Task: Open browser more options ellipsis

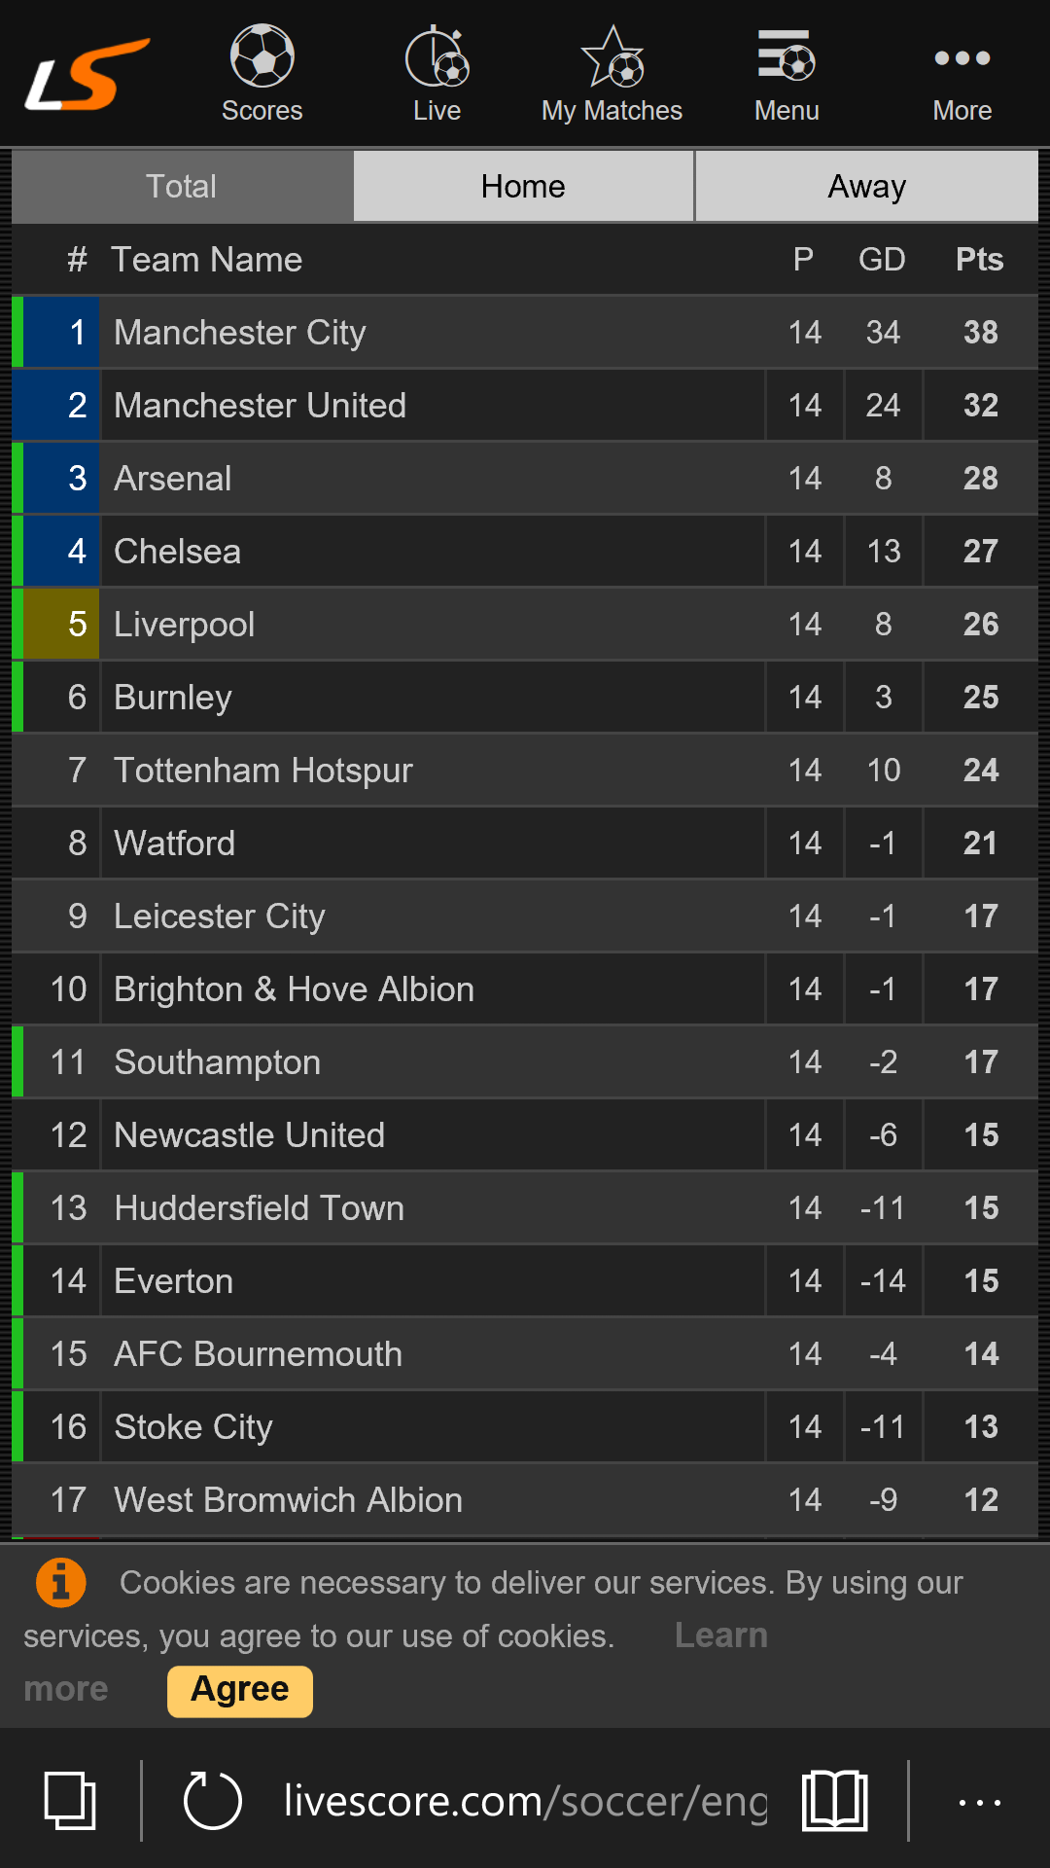Action: (x=979, y=1801)
